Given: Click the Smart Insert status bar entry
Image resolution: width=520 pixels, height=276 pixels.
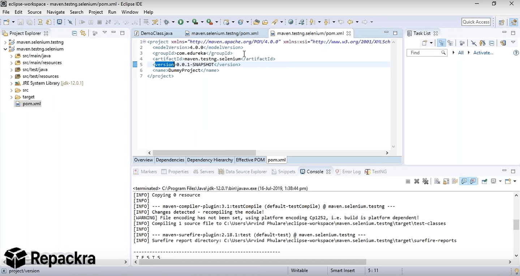Looking at the screenshot, I should coord(343,271).
